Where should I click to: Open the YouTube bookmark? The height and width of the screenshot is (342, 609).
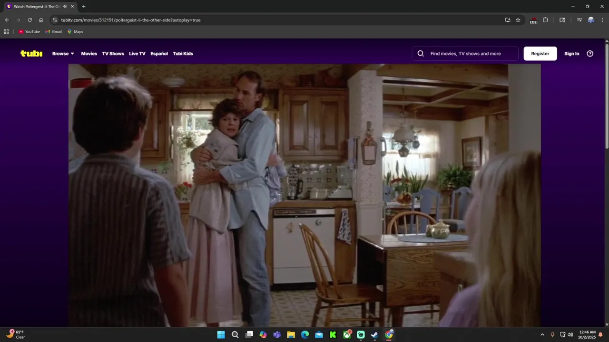29,32
